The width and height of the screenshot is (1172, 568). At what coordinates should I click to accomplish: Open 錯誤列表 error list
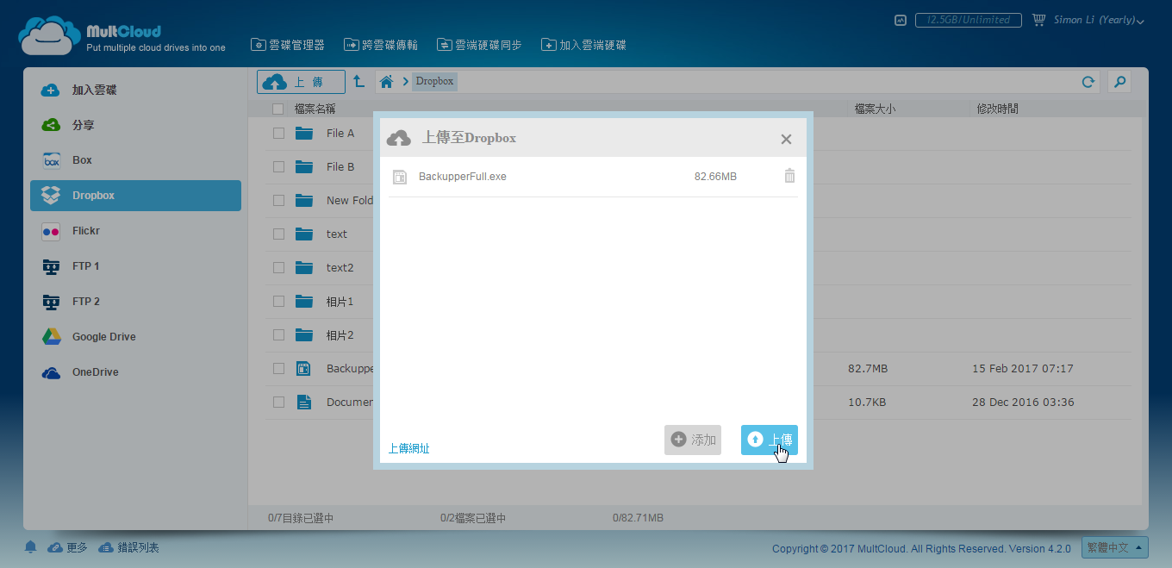pos(128,547)
